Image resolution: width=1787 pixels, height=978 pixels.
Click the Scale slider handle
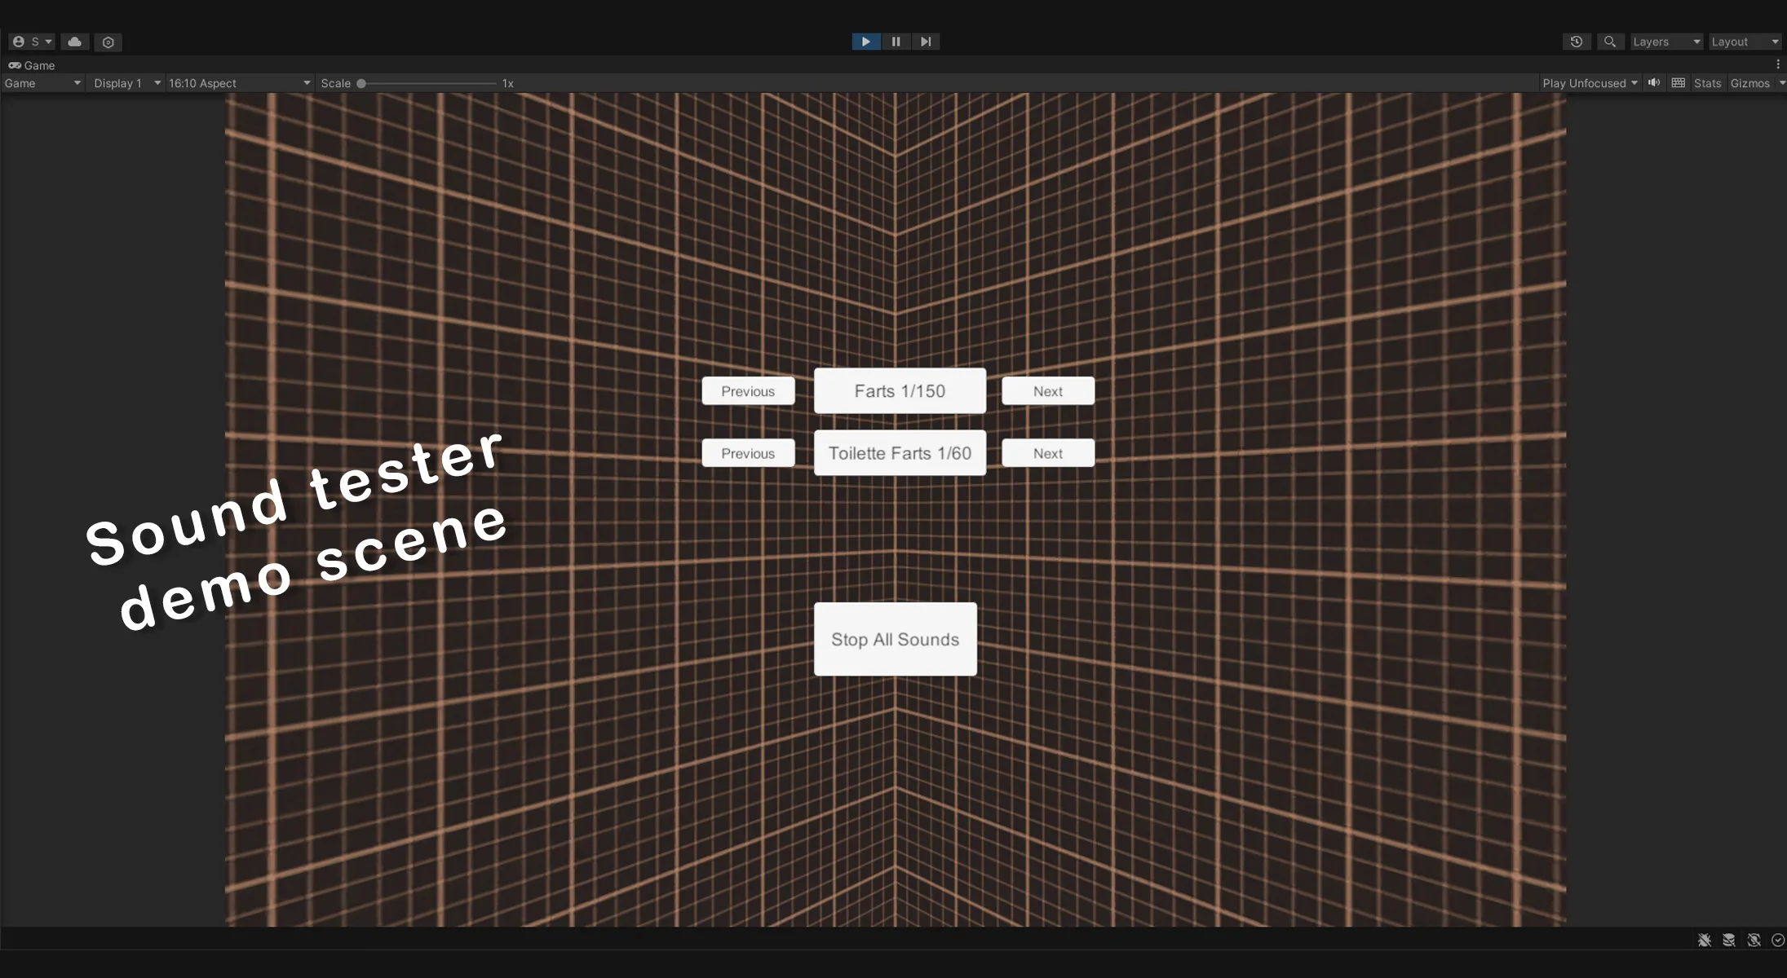tap(361, 83)
